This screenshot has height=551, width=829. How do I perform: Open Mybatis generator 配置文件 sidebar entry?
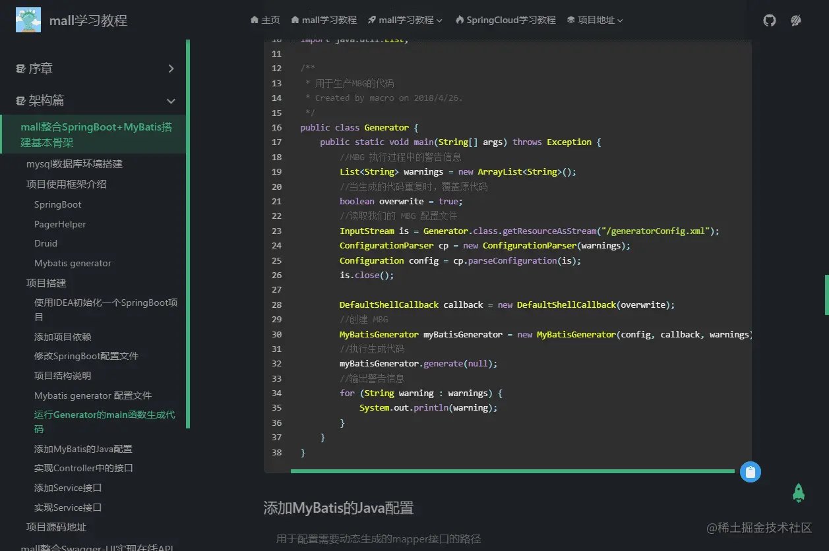pyautogui.click(x=93, y=395)
